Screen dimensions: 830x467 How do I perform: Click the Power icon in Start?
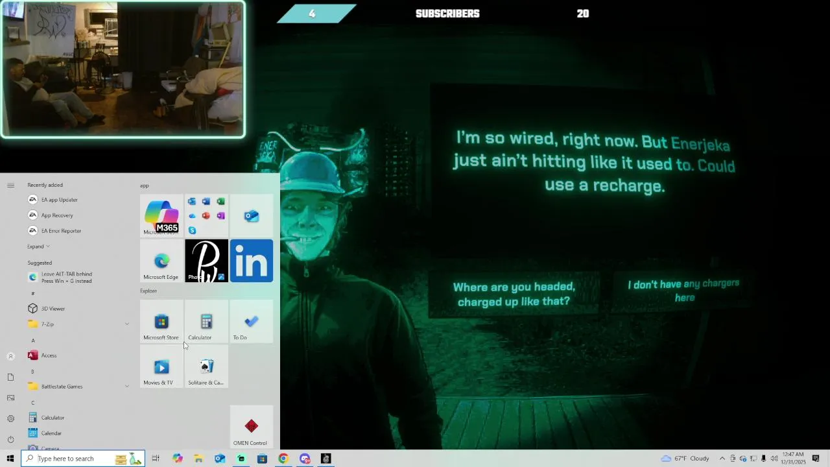click(10, 439)
